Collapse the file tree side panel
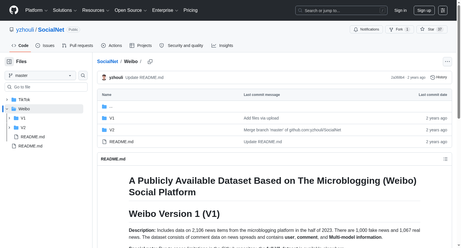 9,62
